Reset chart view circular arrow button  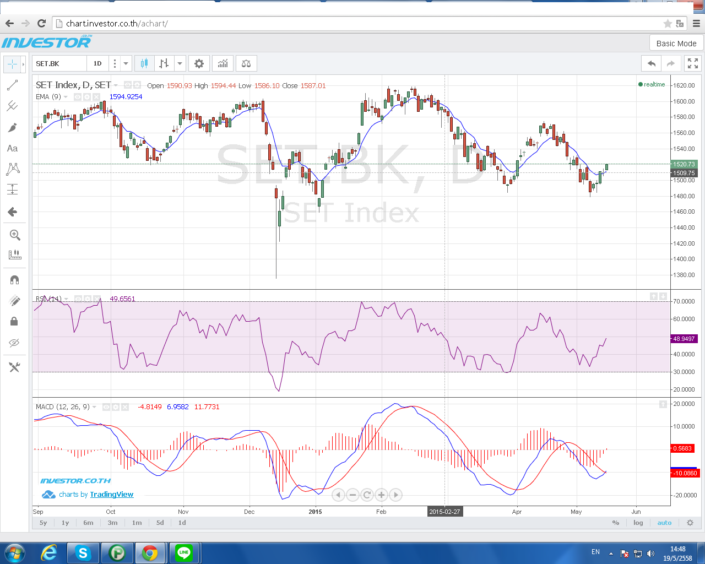[367, 495]
